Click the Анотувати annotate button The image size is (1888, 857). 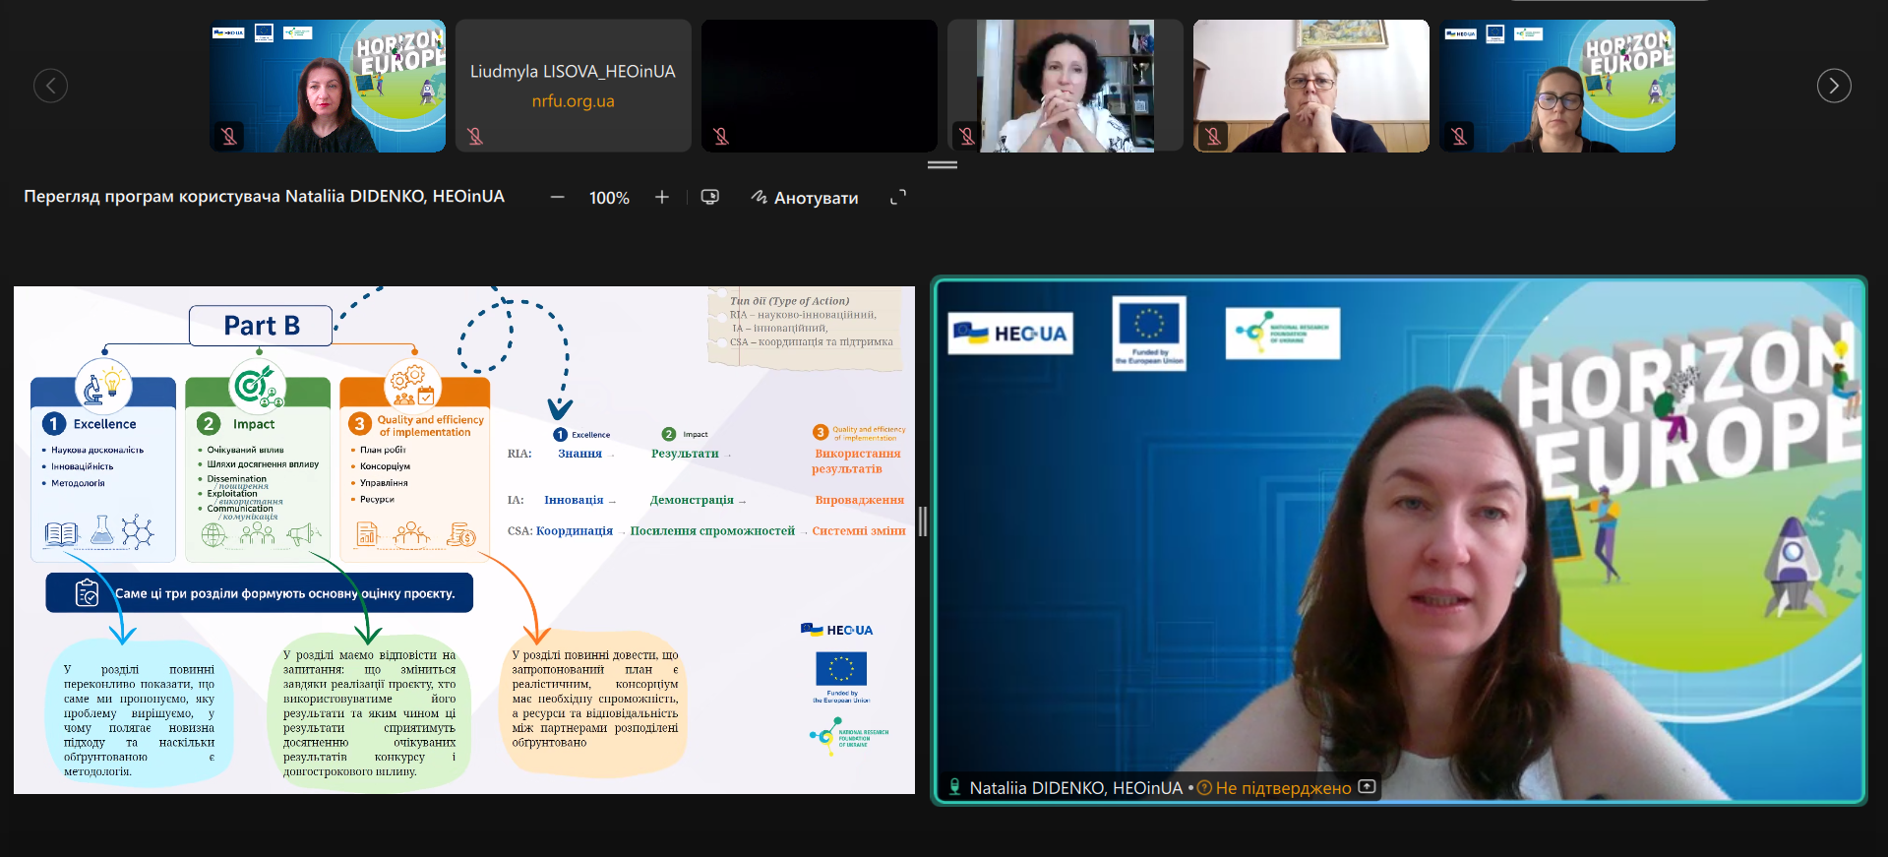click(x=805, y=198)
